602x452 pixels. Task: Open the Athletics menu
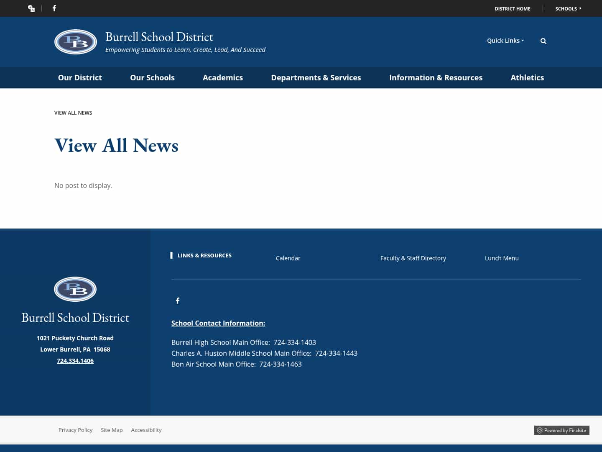click(527, 77)
